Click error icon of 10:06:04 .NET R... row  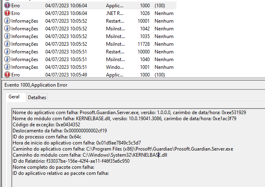(7, 13)
